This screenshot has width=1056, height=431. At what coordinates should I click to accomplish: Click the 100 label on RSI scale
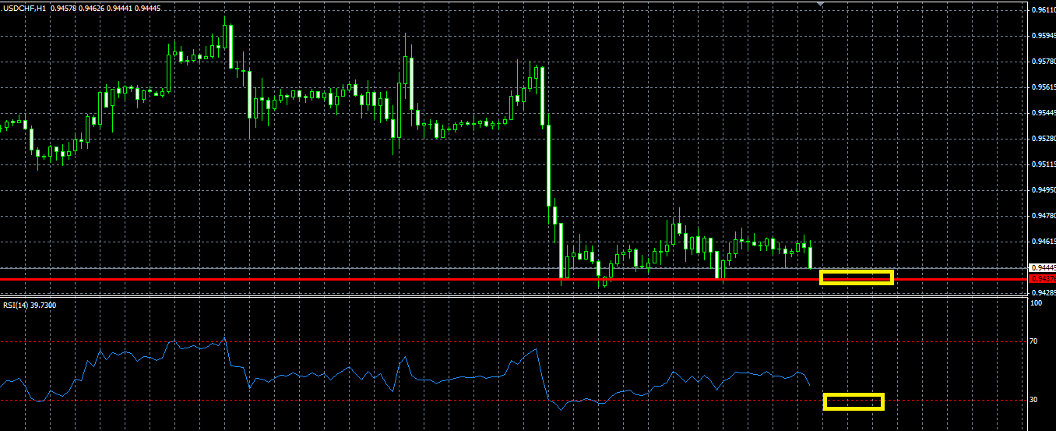1037,302
